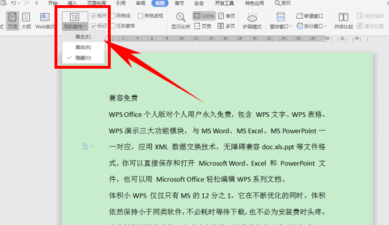
Task: Click the split window (拆分窗口) icon
Action: tap(299, 26)
